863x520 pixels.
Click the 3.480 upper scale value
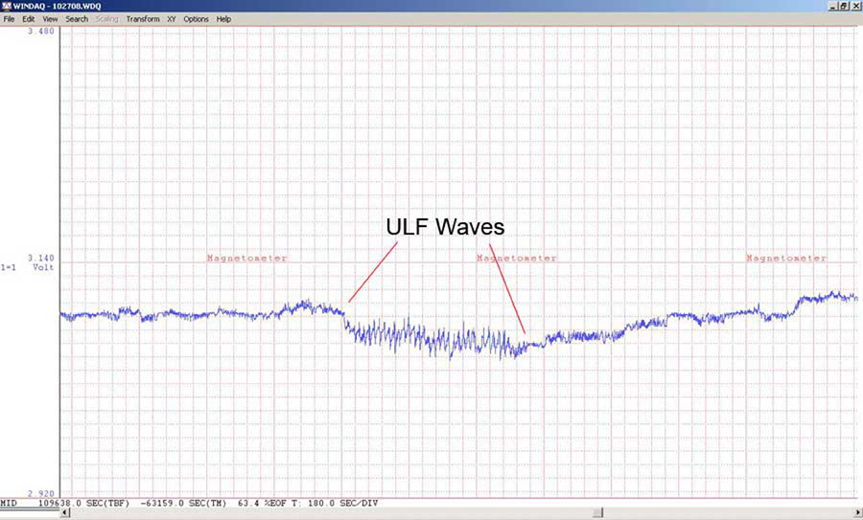coord(41,32)
